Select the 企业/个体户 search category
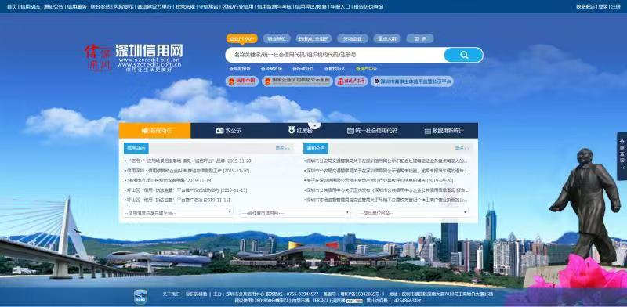 point(242,39)
